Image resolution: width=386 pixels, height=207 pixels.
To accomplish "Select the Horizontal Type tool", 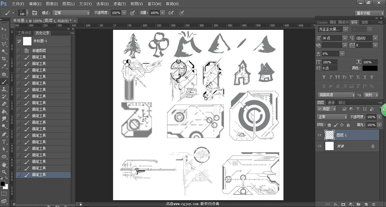I will [4, 142].
